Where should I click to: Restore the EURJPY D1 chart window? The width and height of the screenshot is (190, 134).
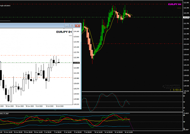pos(72,26)
